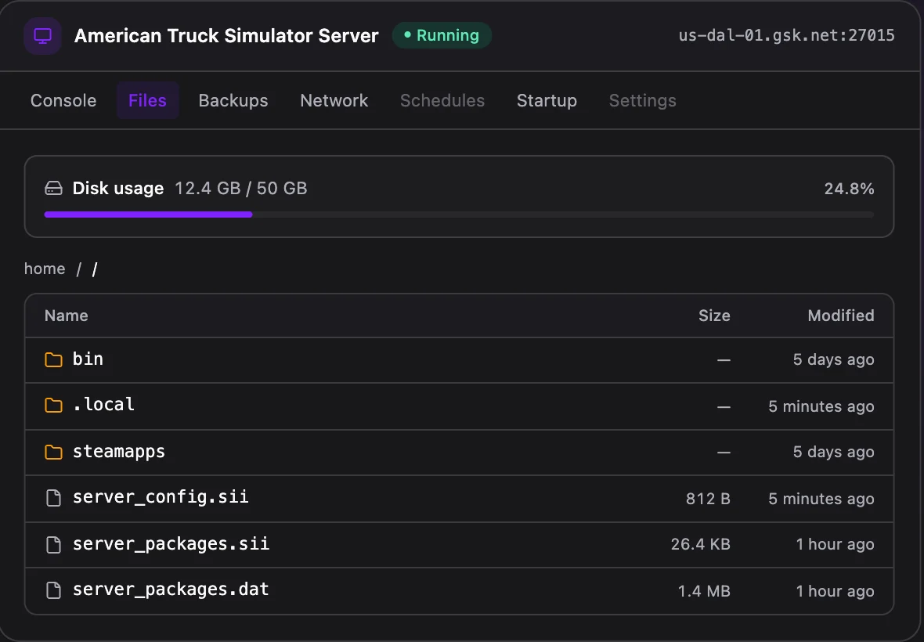The image size is (924, 642).
Task: Go to the Network tab
Action: point(334,101)
